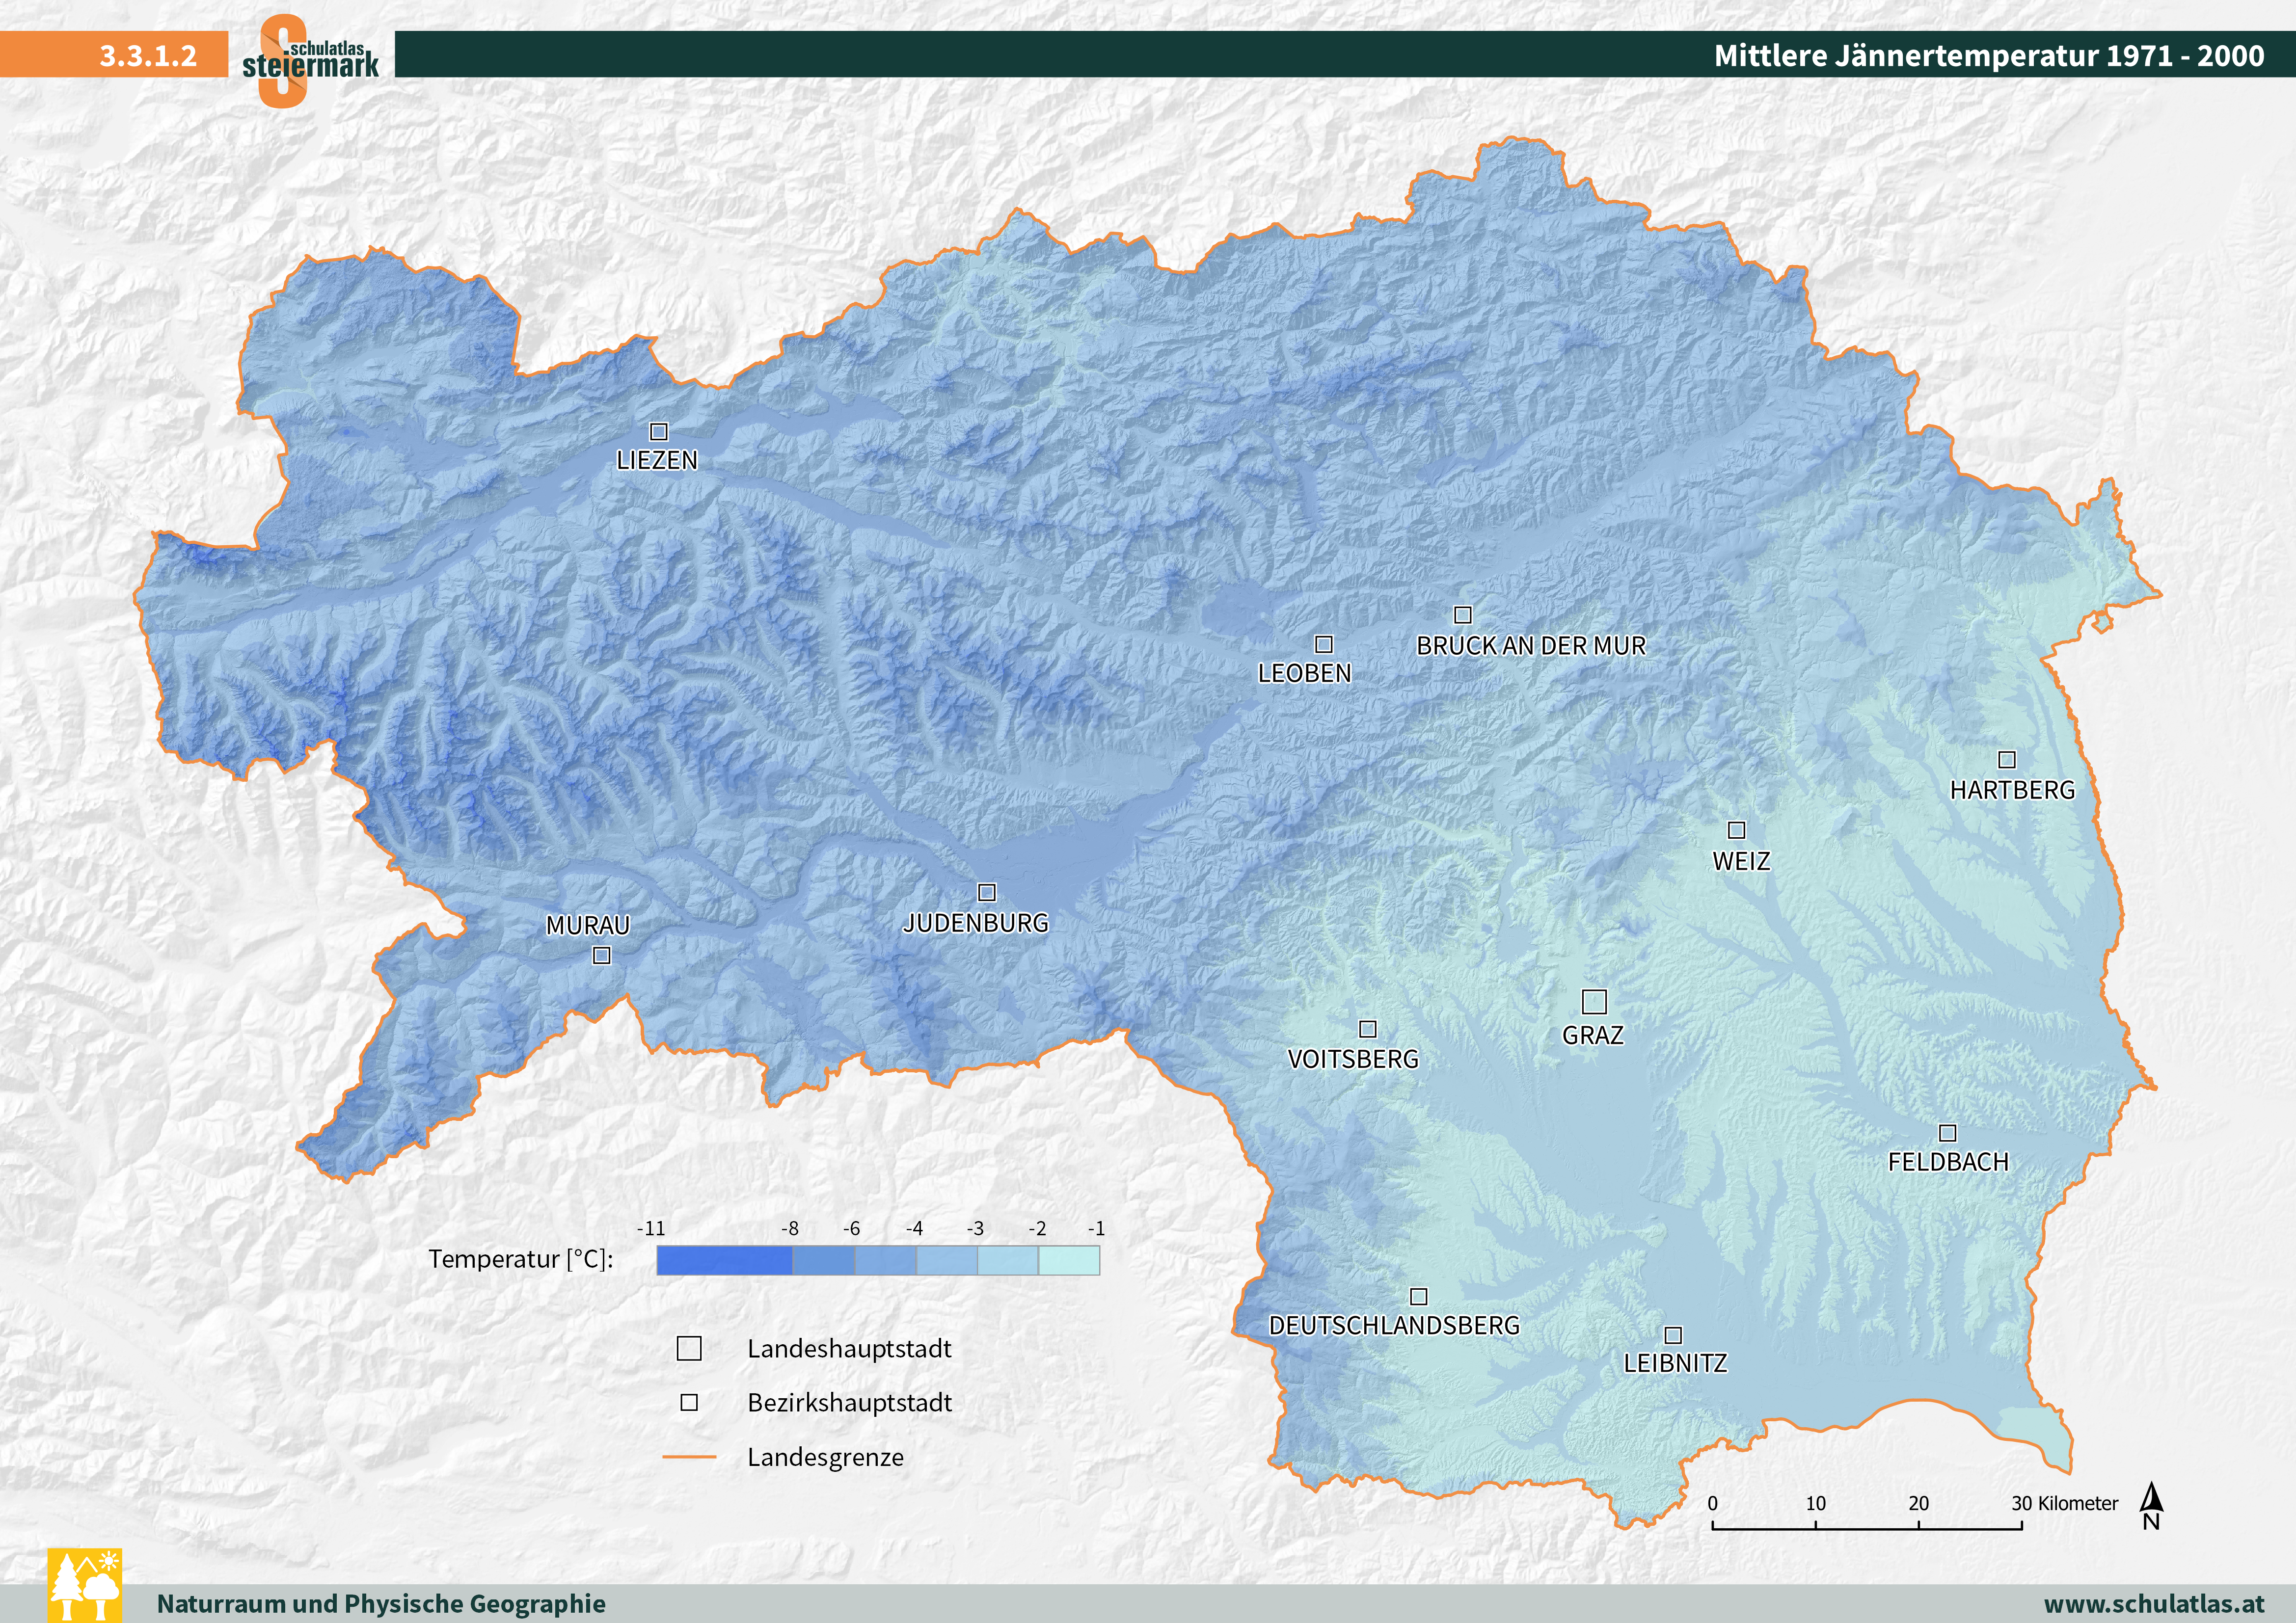Click the Landeshauptstadt legend square symbol
The height and width of the screenshot is (1623, 2296).
689,1348
